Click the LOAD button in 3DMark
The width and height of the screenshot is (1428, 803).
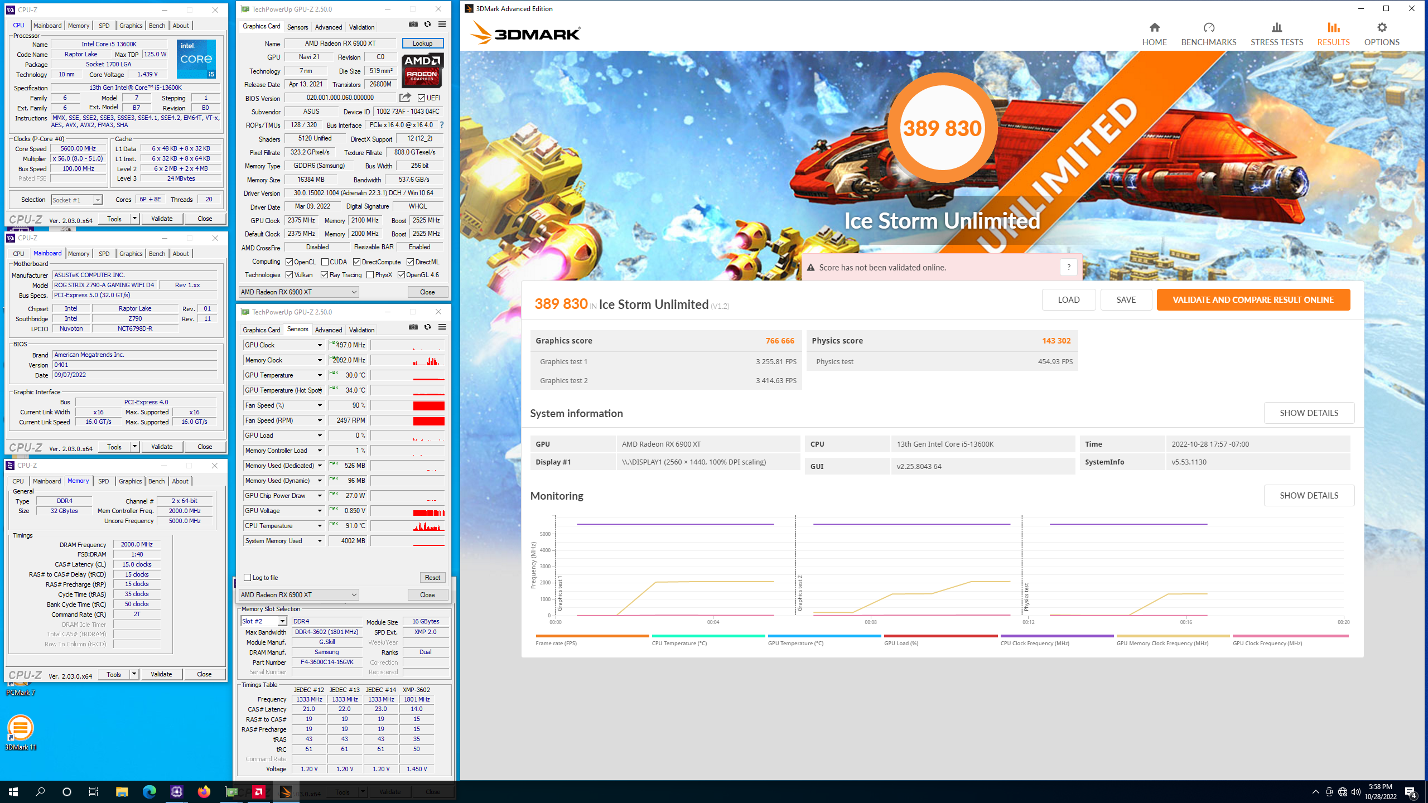tap(1068, 299)
